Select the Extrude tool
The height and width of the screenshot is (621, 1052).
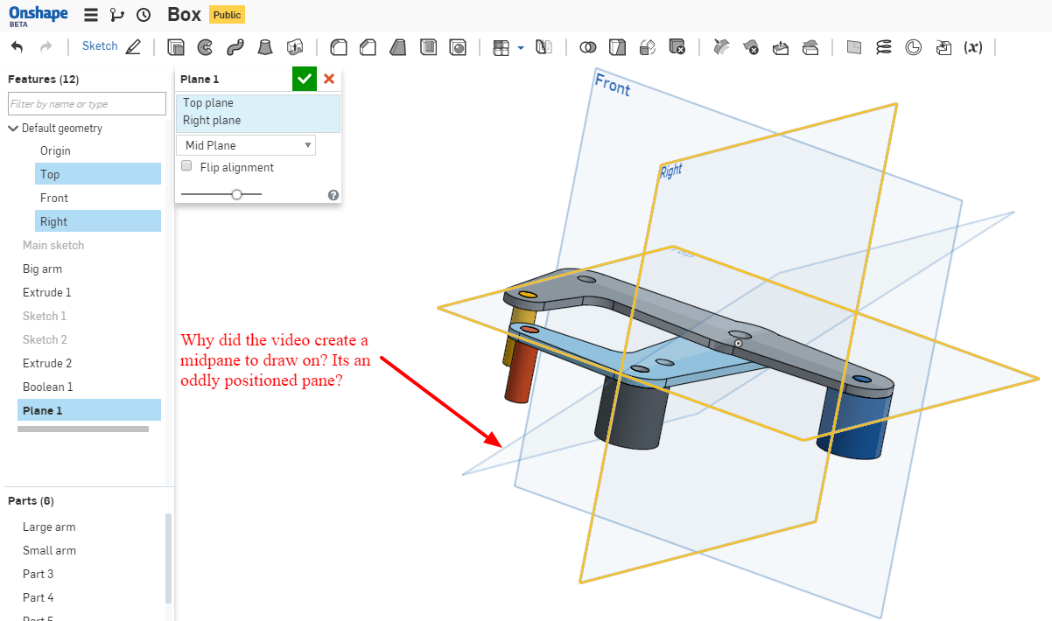[x=176, y=47]
